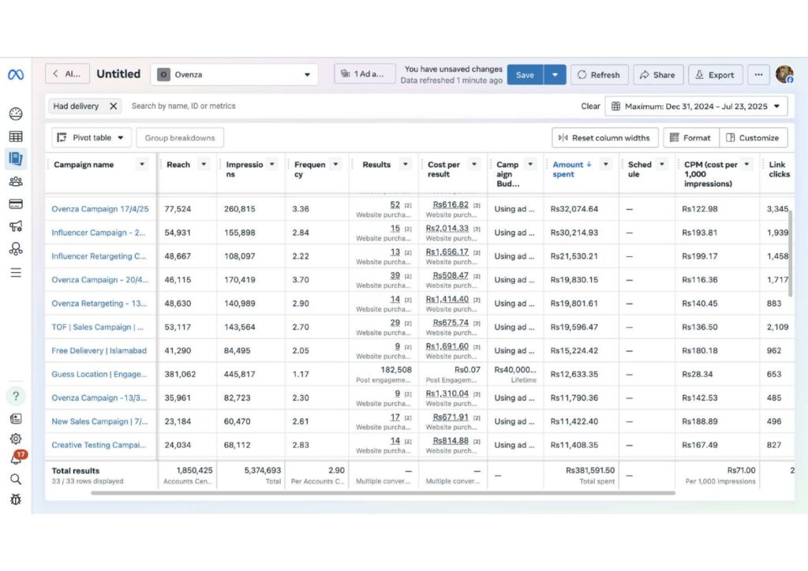Open the Save options dropdown arrow
This screenshot has width=808, height=571.
pyautogui.click(x=555, y=75)
